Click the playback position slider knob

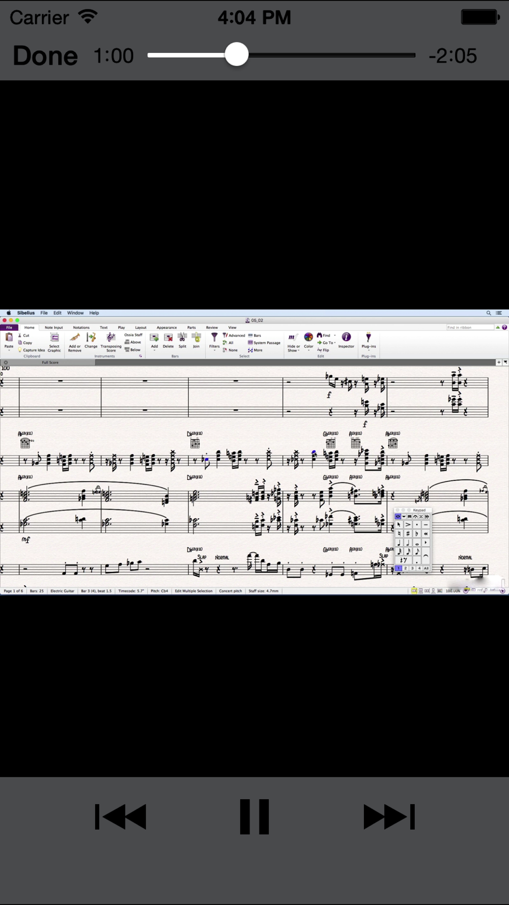[237, 54]
